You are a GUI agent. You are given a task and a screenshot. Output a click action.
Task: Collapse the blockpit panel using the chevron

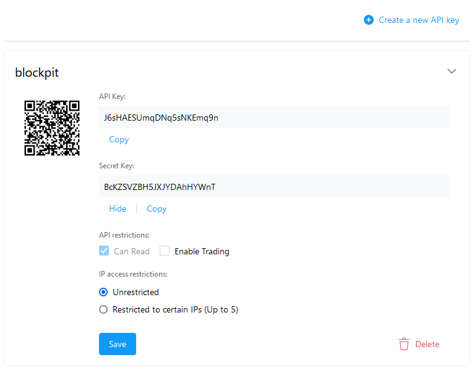pyautogui.click(x=452, y=71)
